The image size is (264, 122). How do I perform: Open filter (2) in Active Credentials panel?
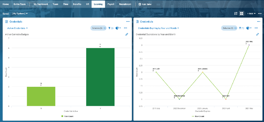point(111,28)
